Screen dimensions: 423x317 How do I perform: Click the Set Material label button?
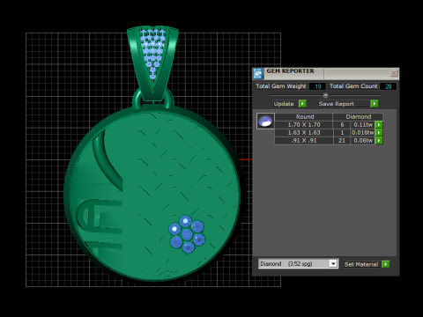pos(361,264)
